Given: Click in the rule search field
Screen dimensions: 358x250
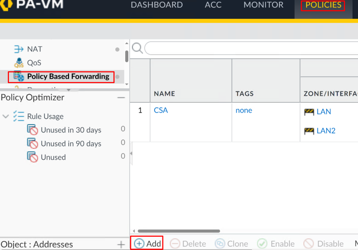Looking at the screenshot, I should click(251, 48).
